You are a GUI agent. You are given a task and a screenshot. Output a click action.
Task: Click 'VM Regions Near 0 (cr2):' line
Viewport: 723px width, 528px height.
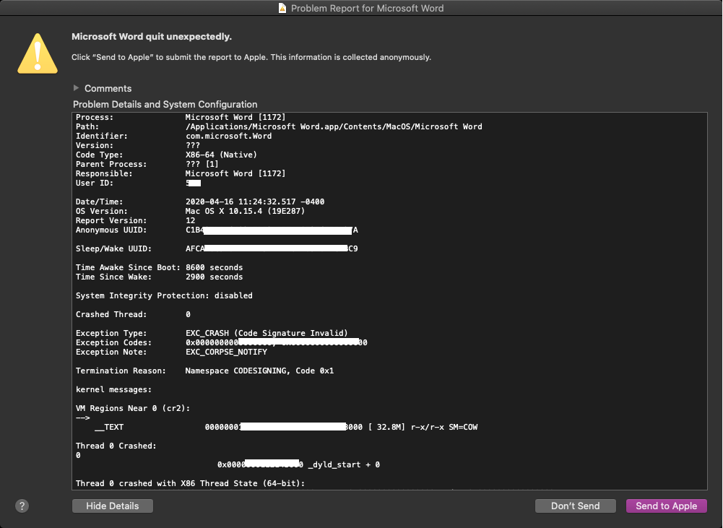point(133,408)
